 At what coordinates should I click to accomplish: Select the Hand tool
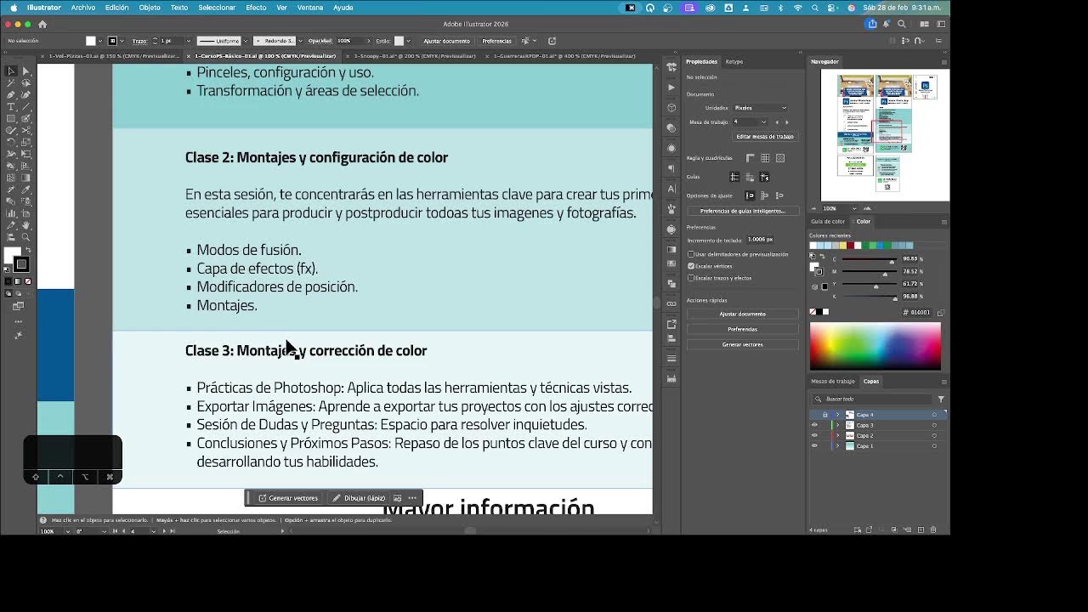click(26, 224)
